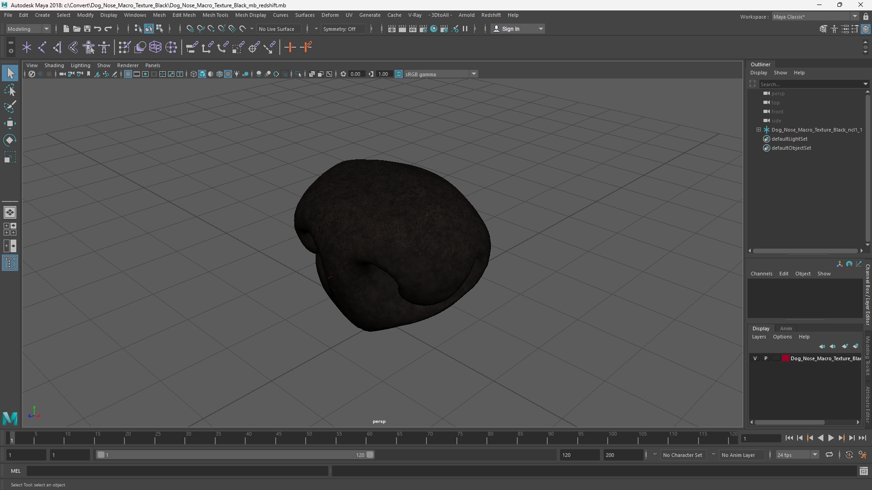The width and height of the screenshot is (872, 490).
Task: Open the Outliner search options dropdown arrow
Action: tap(866, 84)
